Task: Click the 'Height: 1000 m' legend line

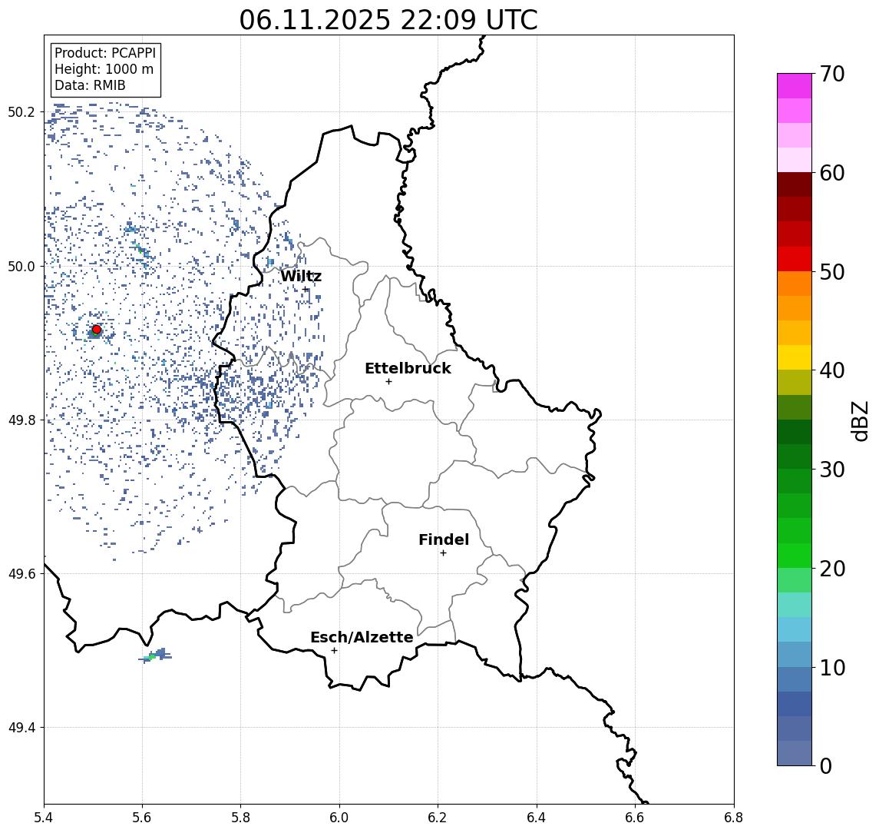Action: tap(104, 70)
